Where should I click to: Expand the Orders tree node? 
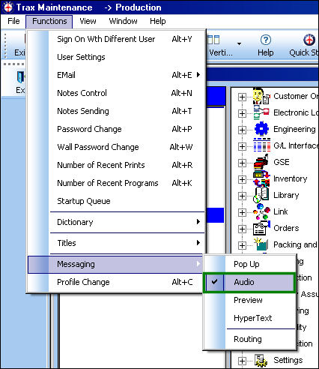click(x=242, y=229)
